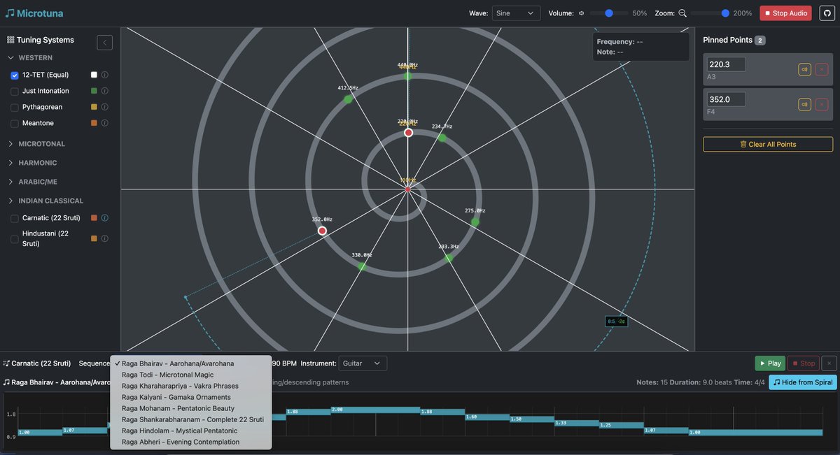
Task: Click the 1.50 note bar in timeline
Action: [x=531, y=419]
